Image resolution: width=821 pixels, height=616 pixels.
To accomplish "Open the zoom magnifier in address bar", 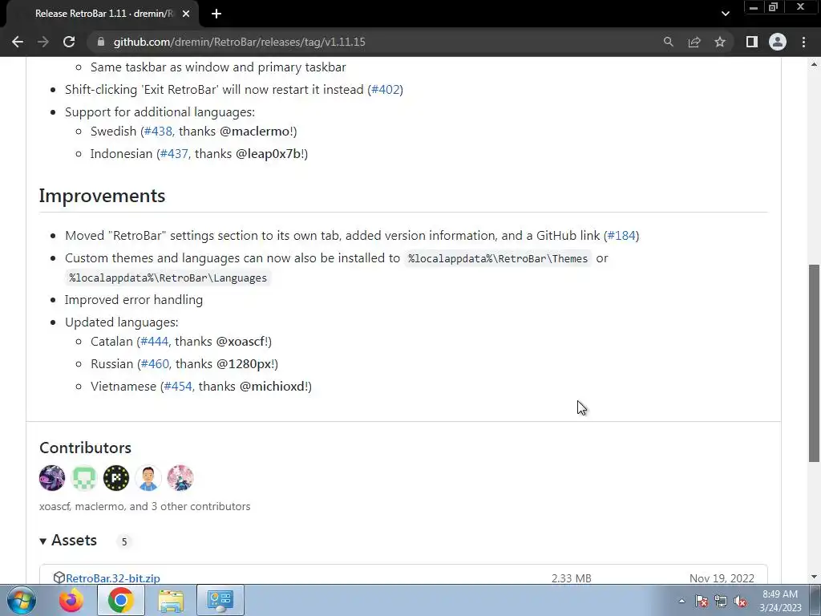I will coord(668,42).
